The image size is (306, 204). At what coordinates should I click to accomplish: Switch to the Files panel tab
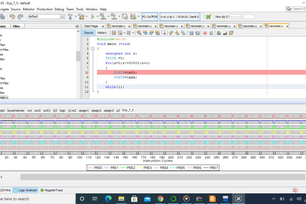click(16, 26)
